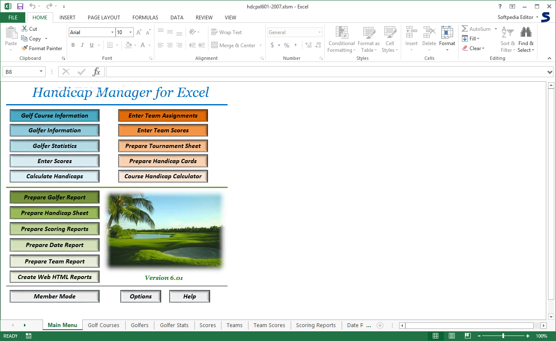This screenshot has width=556, height=341.
Task: Switch to PAGE LAYOUT tab
Action: pyautogui.click(x=104, y=18)
